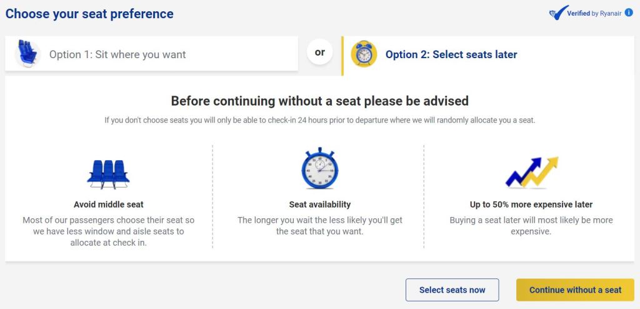
Task: Switch to "Option 2: Select seats later" tab
Action: pos(451,54)
